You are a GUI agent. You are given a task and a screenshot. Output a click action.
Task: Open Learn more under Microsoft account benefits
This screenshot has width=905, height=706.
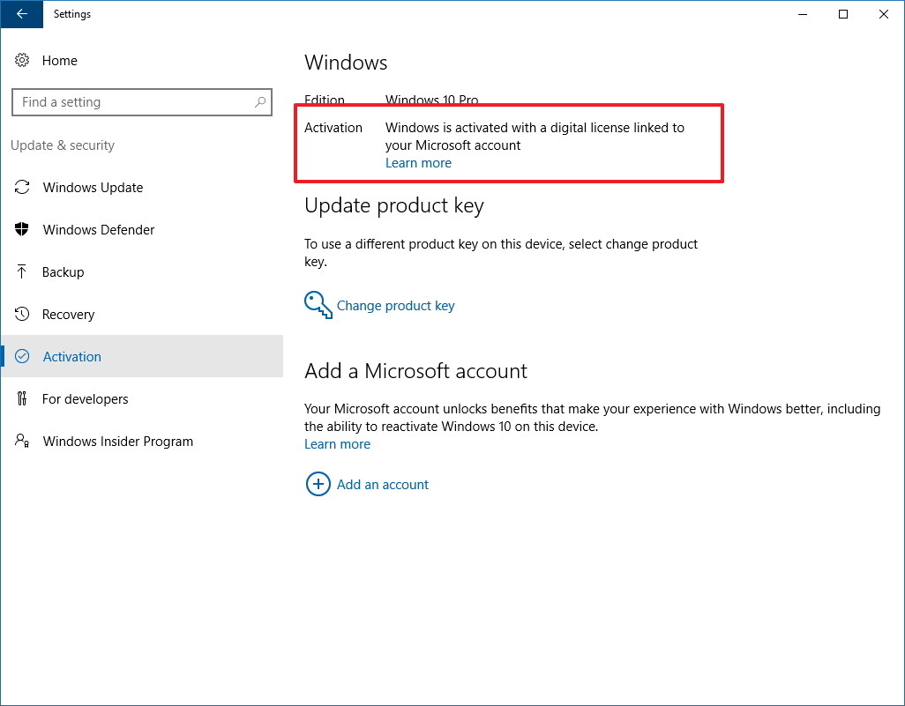click(x=337, y=443)
